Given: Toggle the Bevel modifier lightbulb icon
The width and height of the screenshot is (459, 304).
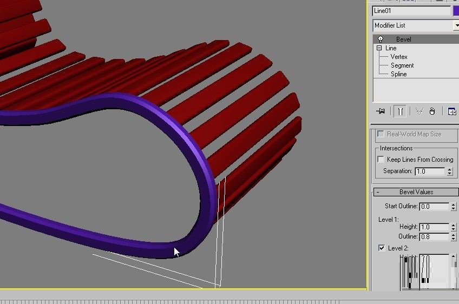Looking at the screenshot, I should 381,39.
